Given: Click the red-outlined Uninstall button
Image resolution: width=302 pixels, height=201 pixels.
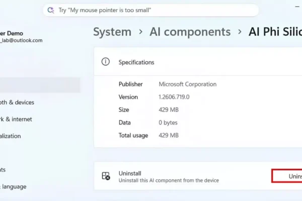Looking at the screenshot, I should click(x=287, y=176).
